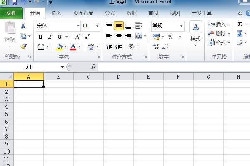Switch to the 公式 Formulas tab
This screenshot has width=250, height=166.
tap(110, 13)
